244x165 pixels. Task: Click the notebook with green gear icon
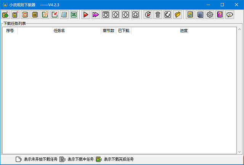[5, 15]
